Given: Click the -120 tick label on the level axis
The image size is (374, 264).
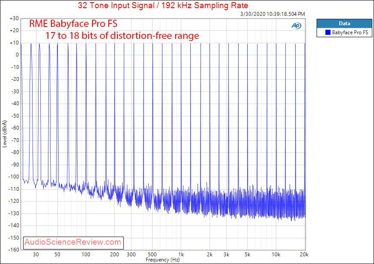Looking at the screenshot, I should tap(14, 201).
